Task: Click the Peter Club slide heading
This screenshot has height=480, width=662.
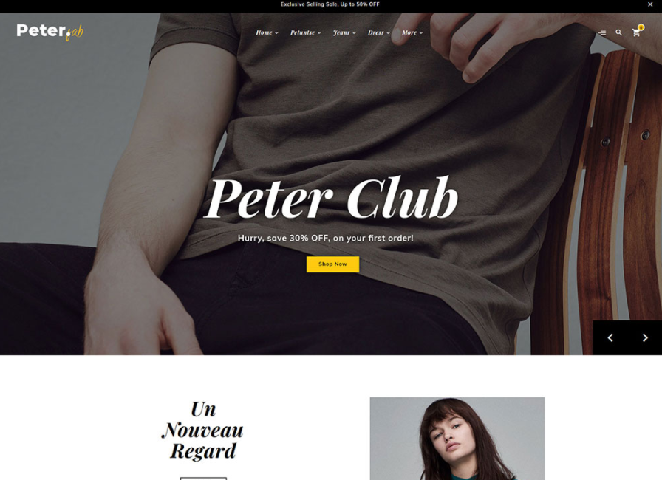Action: tap(330, 197)
